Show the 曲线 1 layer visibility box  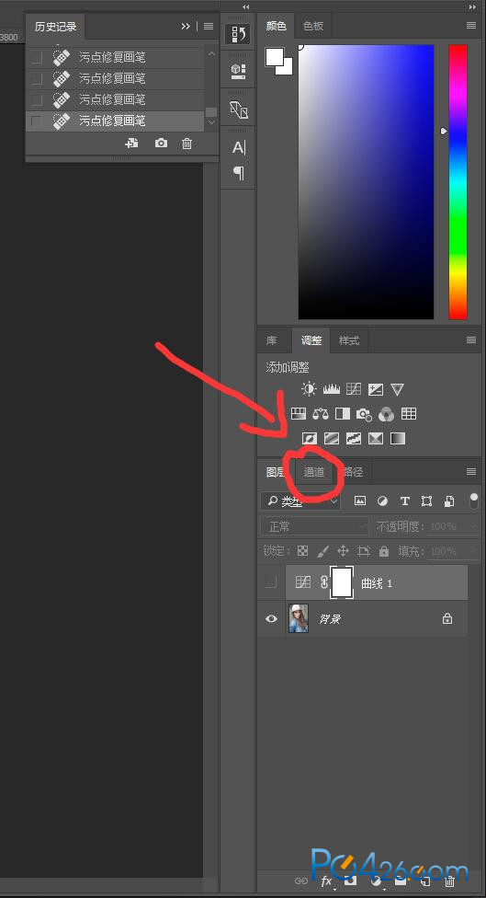271,582
